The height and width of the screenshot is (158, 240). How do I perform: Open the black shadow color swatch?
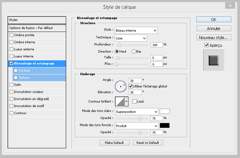[x=165, y=125]
